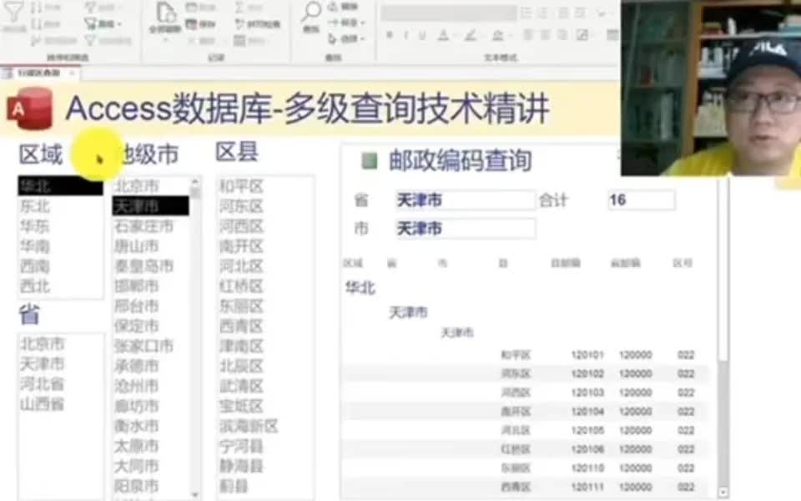The height and width of the screenshot is (501, 801).
Task: Toggle underline formatting
Action: point(421,33)
